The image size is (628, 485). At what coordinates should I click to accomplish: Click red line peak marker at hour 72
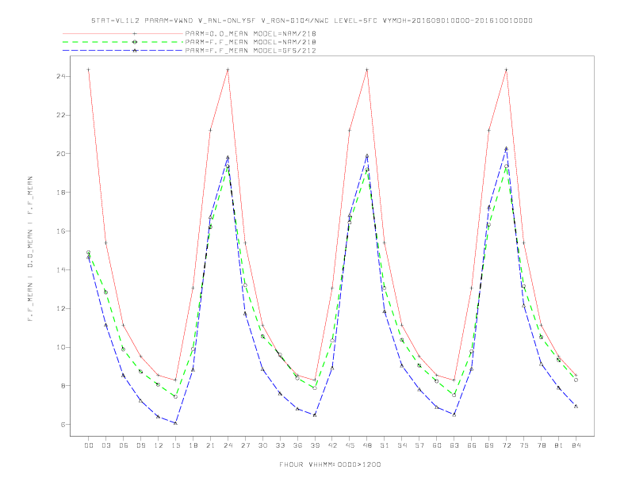[x=506, y=70]
